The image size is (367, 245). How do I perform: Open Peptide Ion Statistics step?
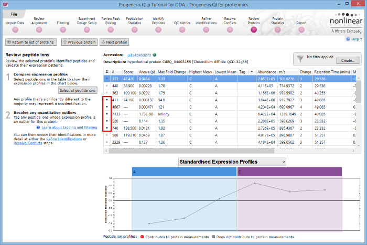click(x=135, y=30)
